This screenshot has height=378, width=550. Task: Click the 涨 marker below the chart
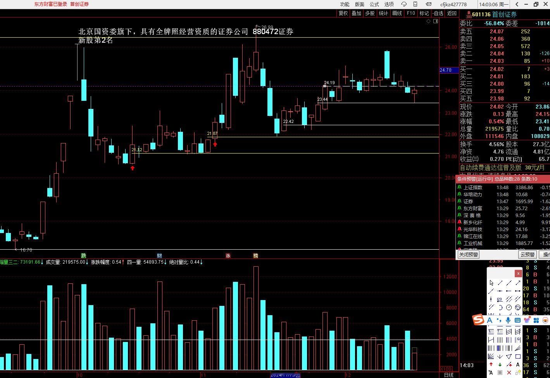pyautogui.click(x=228, y=255)
